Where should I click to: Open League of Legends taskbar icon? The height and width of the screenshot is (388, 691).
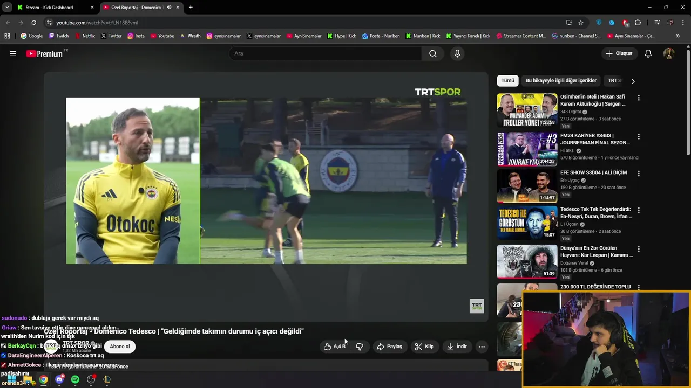point(107,379)
